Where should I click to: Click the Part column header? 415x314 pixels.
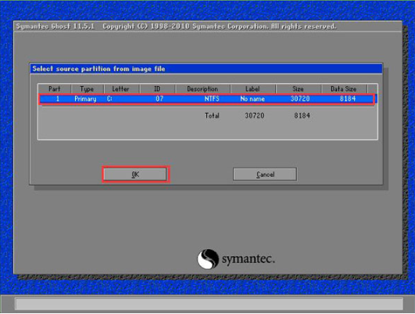(x=55, y=88)
